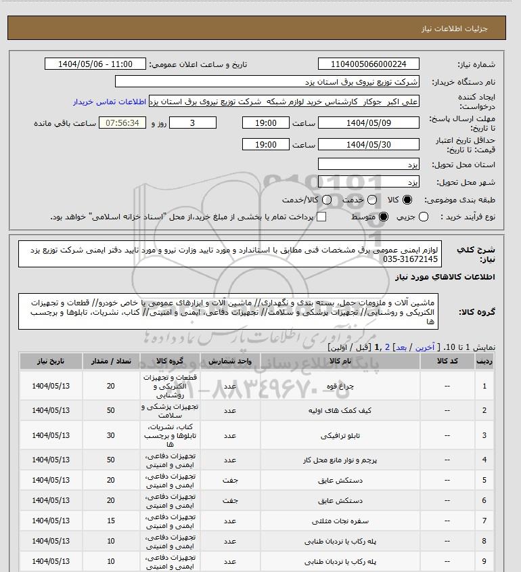Click the تجهیزات پزشکی و سلامت group cell
This screenshot has width=521, height=572.
(170, 410)
